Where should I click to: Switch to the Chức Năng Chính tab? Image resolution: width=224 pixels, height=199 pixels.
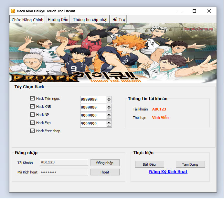point(27,20)
